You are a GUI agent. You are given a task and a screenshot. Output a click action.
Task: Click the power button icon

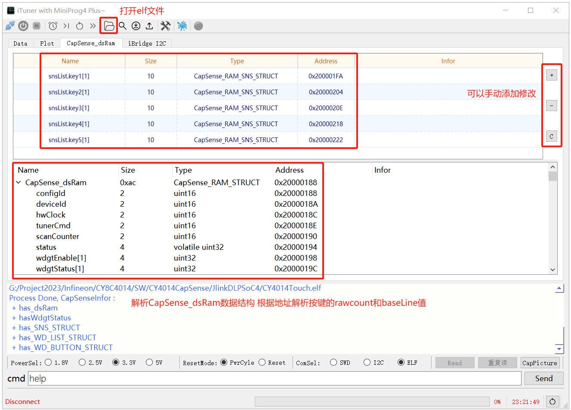(x=23, y=26)
